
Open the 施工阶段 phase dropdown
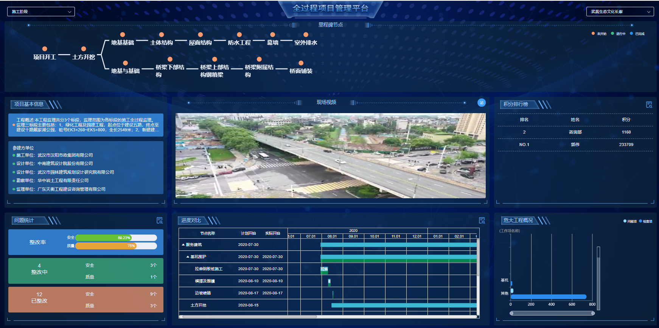tap(41, 12)
